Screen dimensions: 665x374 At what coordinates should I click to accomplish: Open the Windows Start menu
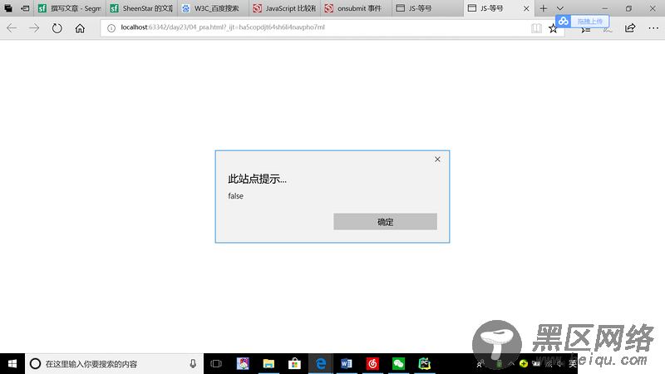click(x=12, y=364)
